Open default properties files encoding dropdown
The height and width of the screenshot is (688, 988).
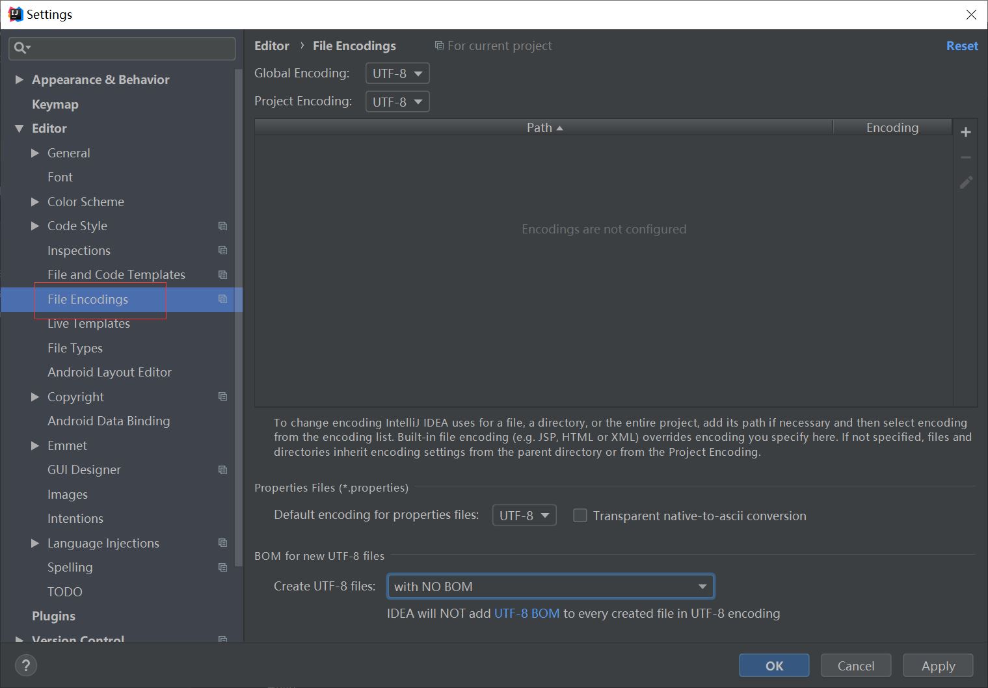524,516
